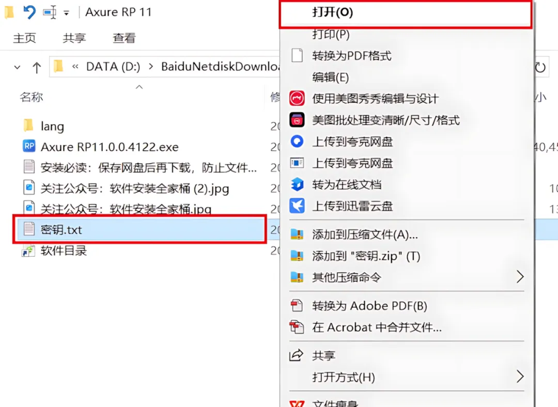Click the Xunlei cloud upload bird icon
558x407 pixels.
(x=297, y=206)
